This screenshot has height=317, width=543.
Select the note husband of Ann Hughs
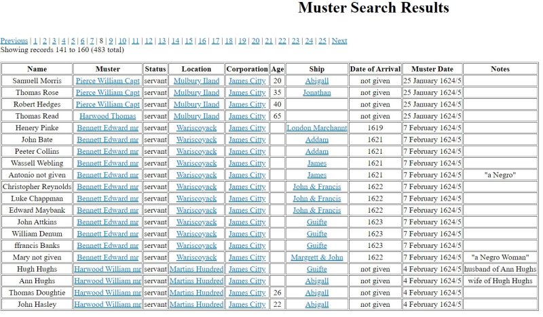tap(500, 269)
